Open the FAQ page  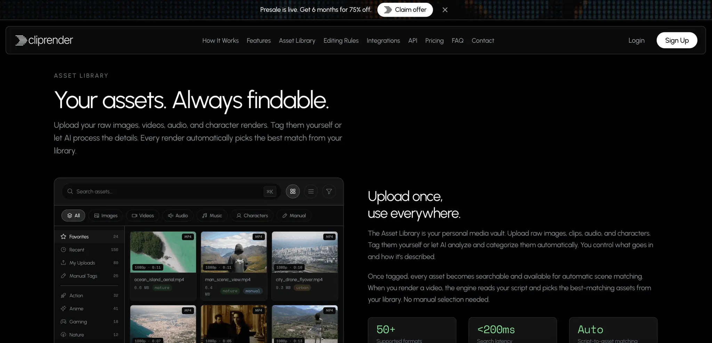(458, 41)
